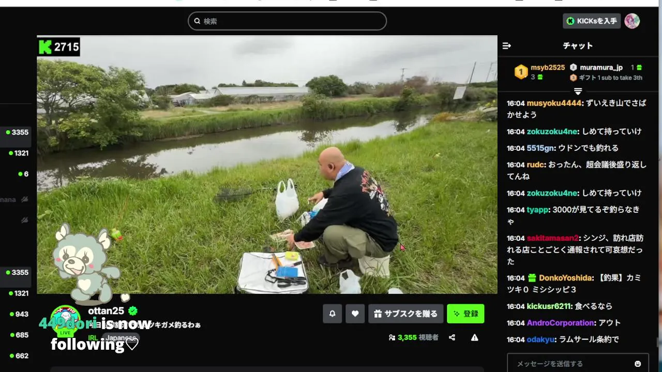
Task: Get KICKs via KICKsを入手 button
Action: coord(592,21)
